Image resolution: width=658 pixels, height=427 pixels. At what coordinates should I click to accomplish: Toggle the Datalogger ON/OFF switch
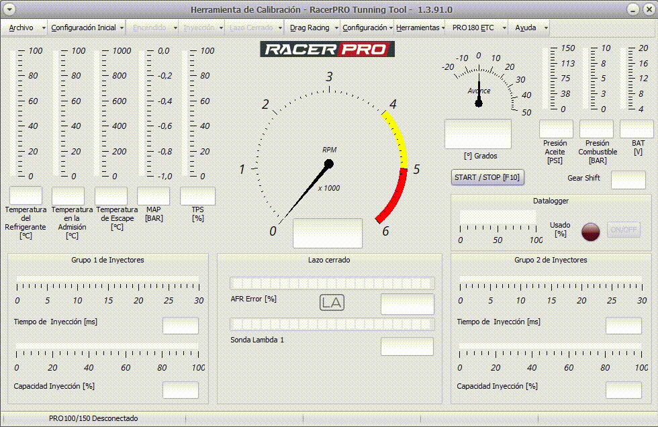[624, 230]
